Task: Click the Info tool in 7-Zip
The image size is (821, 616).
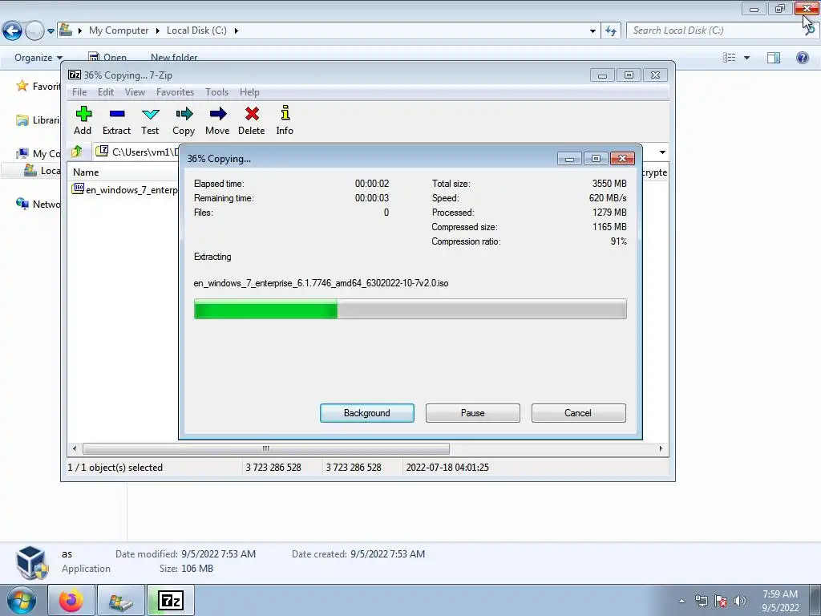Action: click(285, 120)
